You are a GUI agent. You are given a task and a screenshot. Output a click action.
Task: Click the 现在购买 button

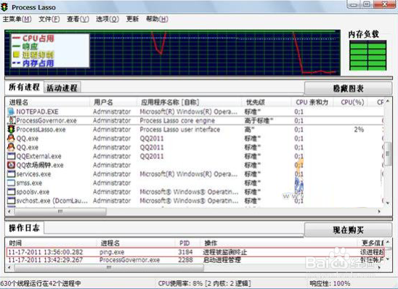pos(348,230)
